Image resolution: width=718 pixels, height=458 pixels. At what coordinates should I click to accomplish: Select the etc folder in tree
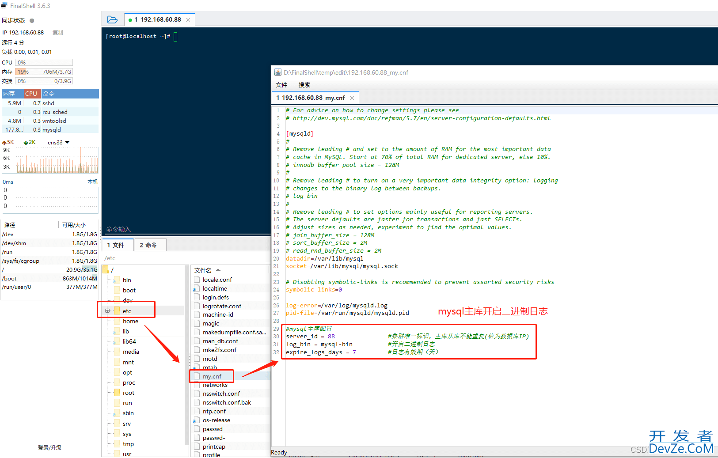pyautogui.click(x=127, y=311)
